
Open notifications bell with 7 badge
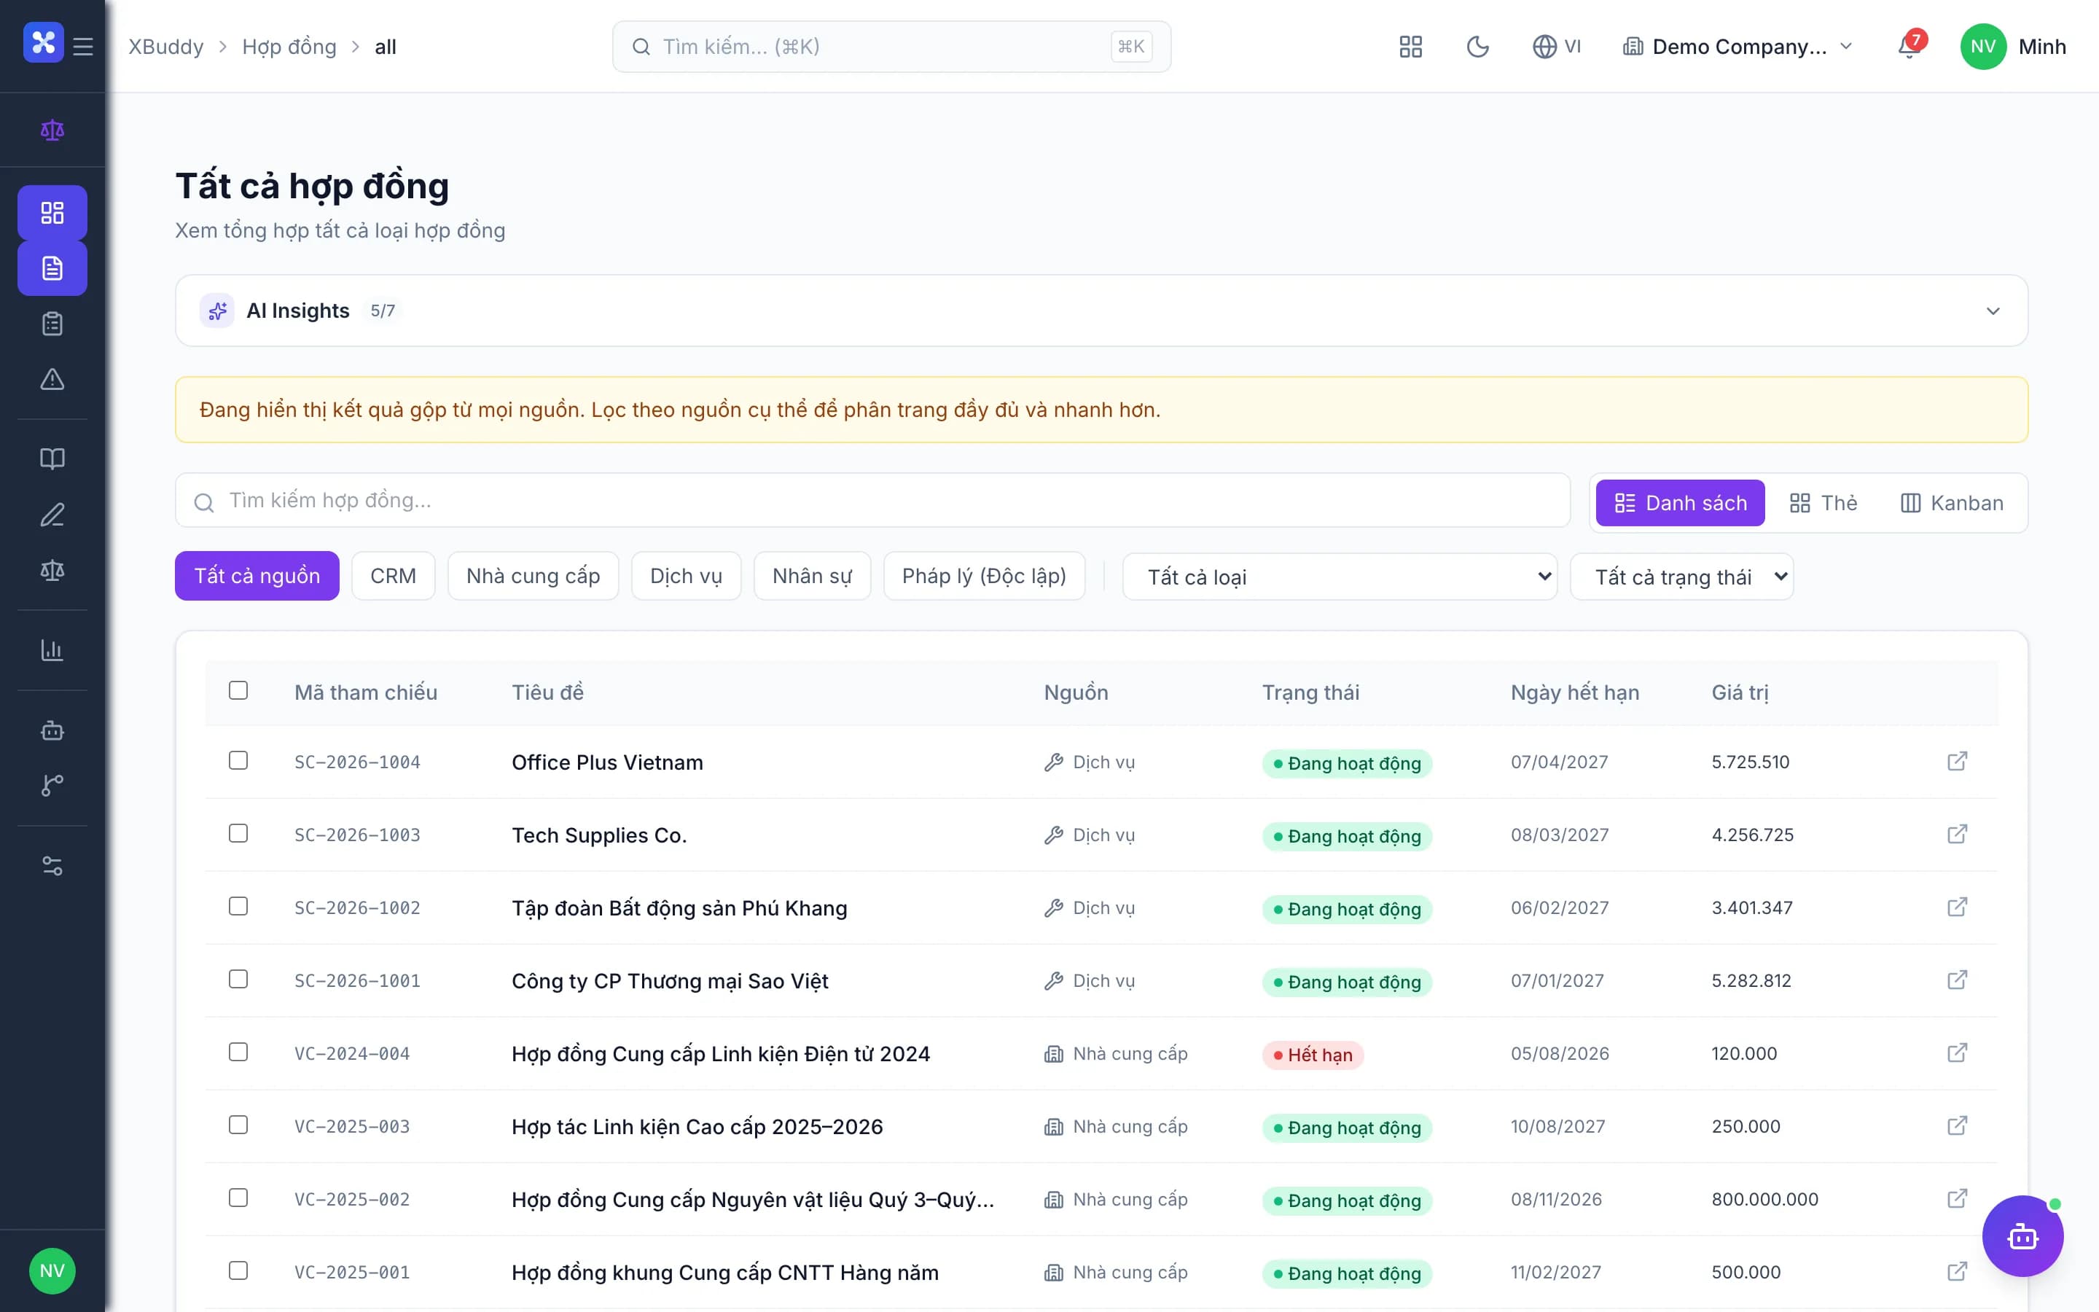[x=1909, y=45]
